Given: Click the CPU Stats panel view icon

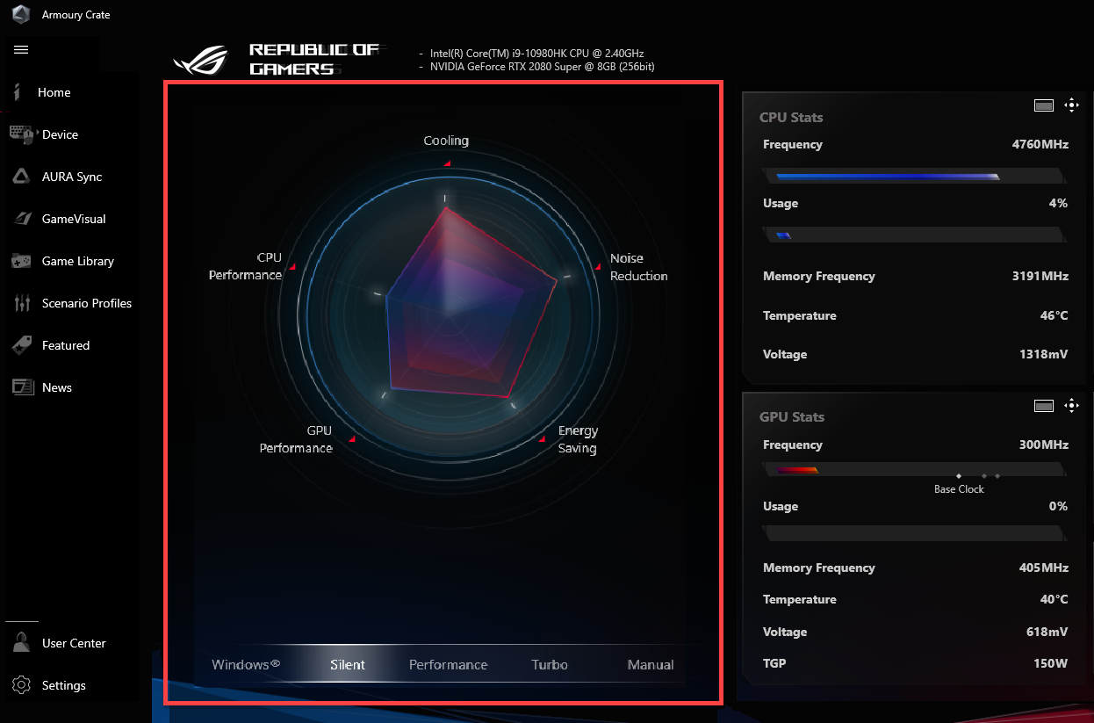Looking at the screenshot, I should point(1043,105).
